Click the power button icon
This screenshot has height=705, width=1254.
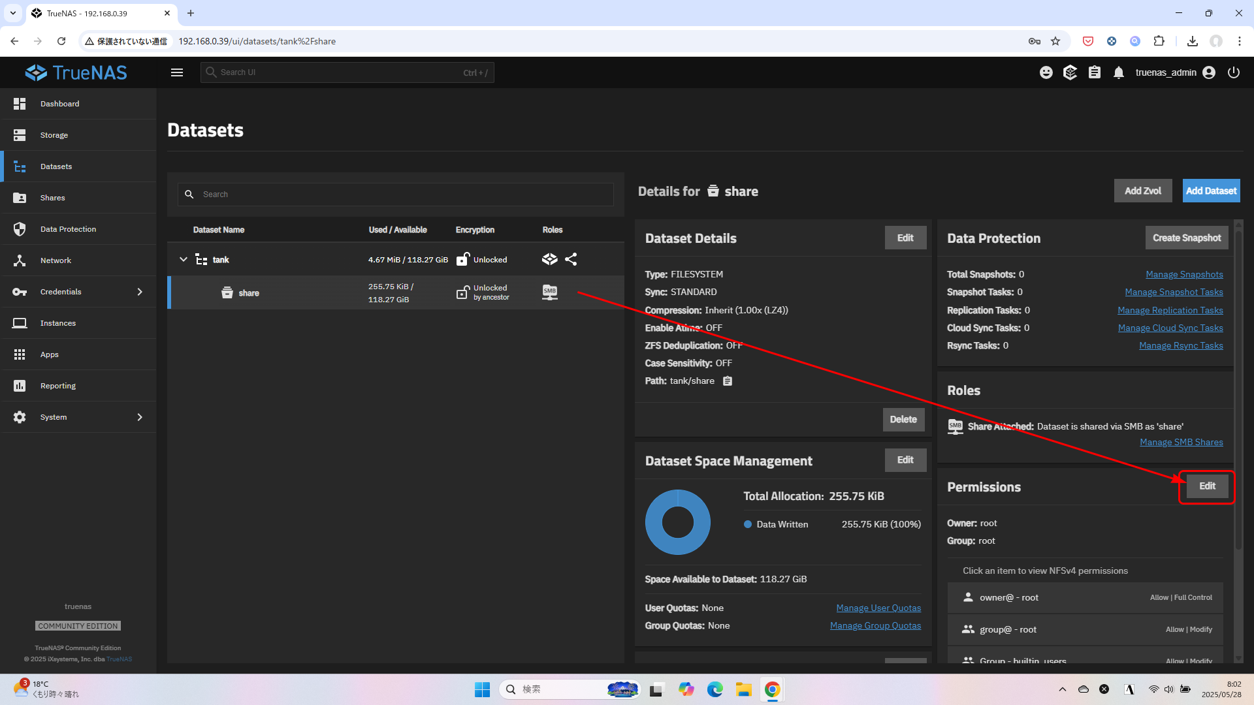(x=1234, y=72)
